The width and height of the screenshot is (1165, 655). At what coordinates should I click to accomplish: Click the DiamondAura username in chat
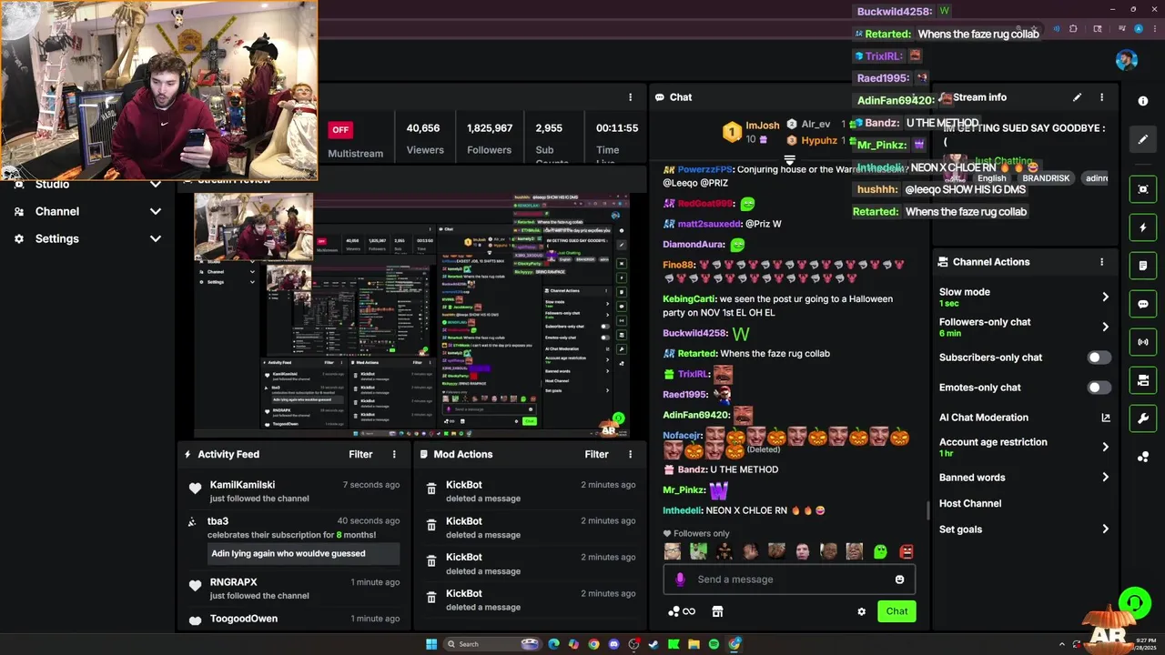(x=694, y=245)
